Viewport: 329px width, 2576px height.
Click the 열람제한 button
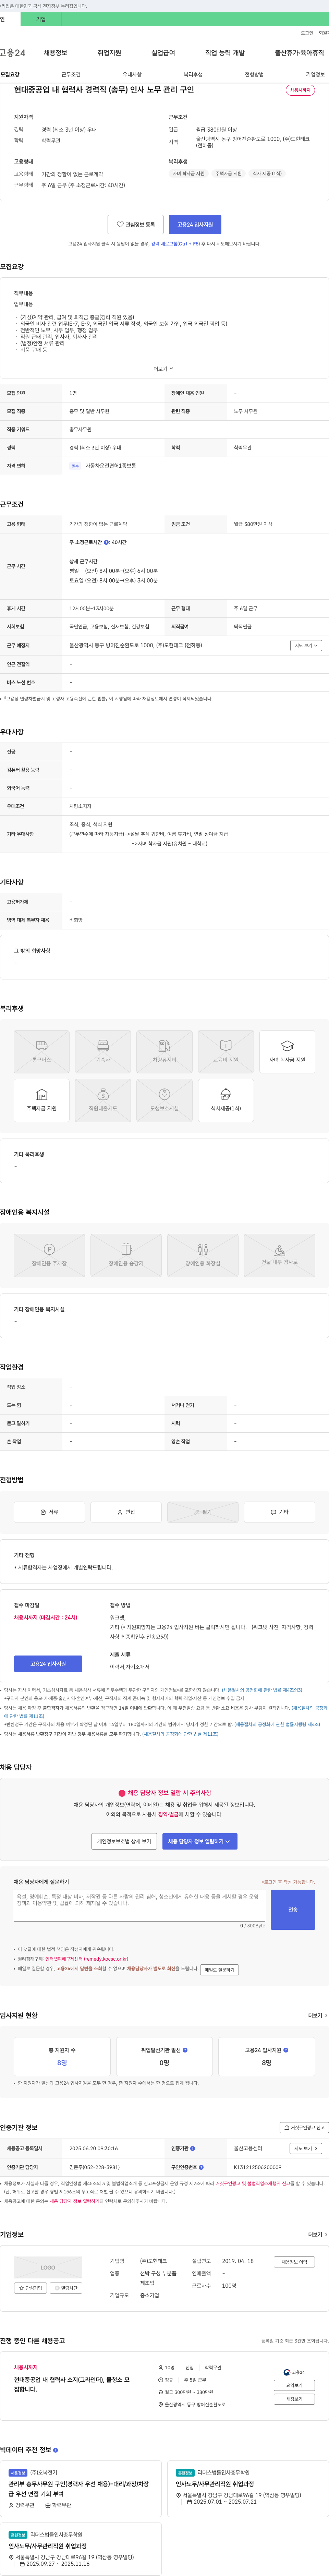(66, 2288)
